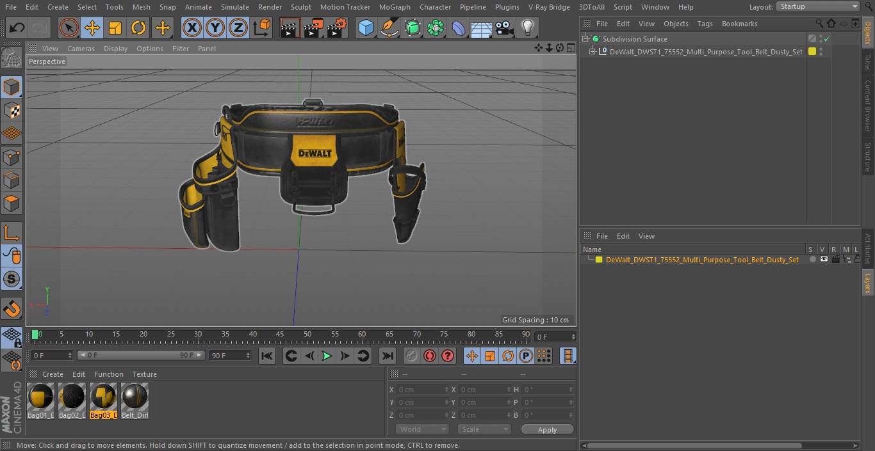This screenshot has width=875, height=451.
Task: Toggle visibility dots for DeWalt object
Action: (821, 52)
